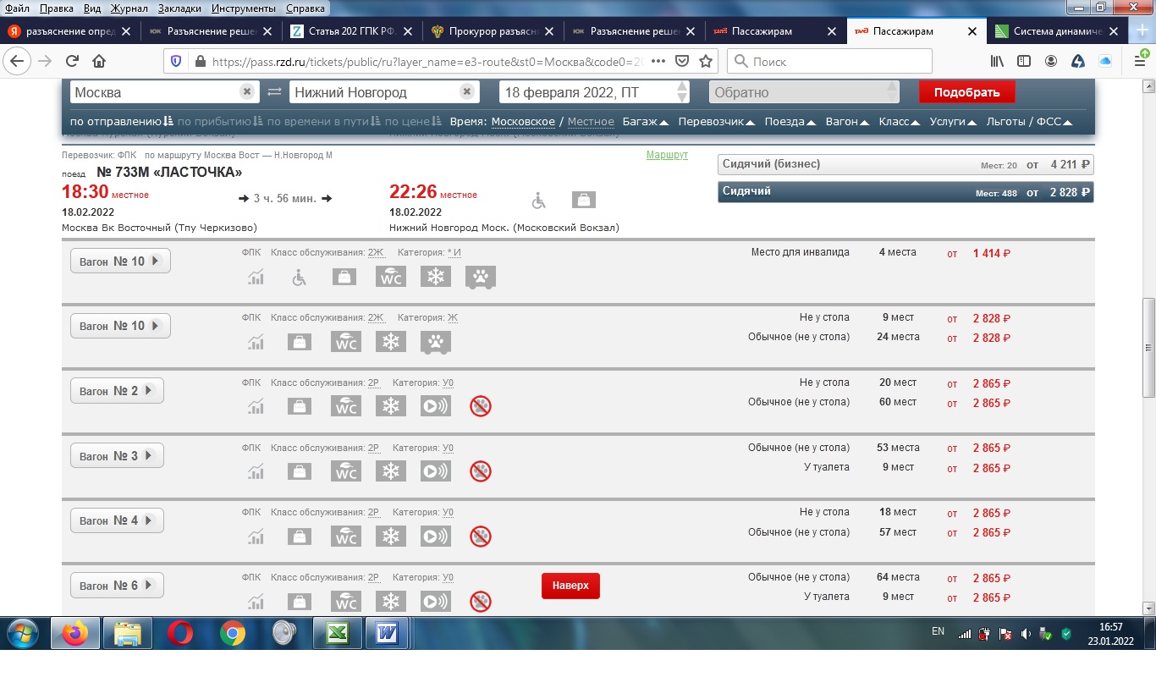
Task: Click the red Подобрать button
Action: [966, 92]
